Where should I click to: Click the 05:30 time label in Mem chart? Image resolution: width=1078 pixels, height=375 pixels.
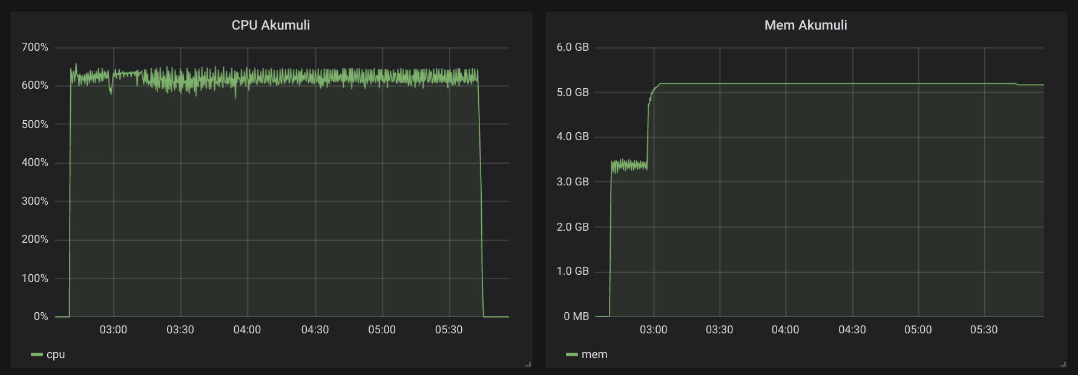click(984, 330)
